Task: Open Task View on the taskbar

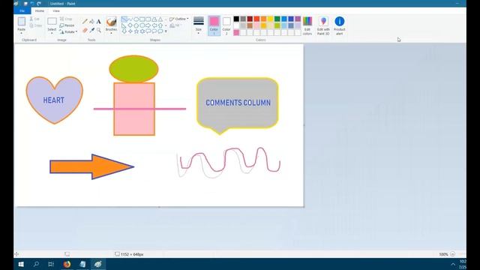Action: (x=51, y=264)
